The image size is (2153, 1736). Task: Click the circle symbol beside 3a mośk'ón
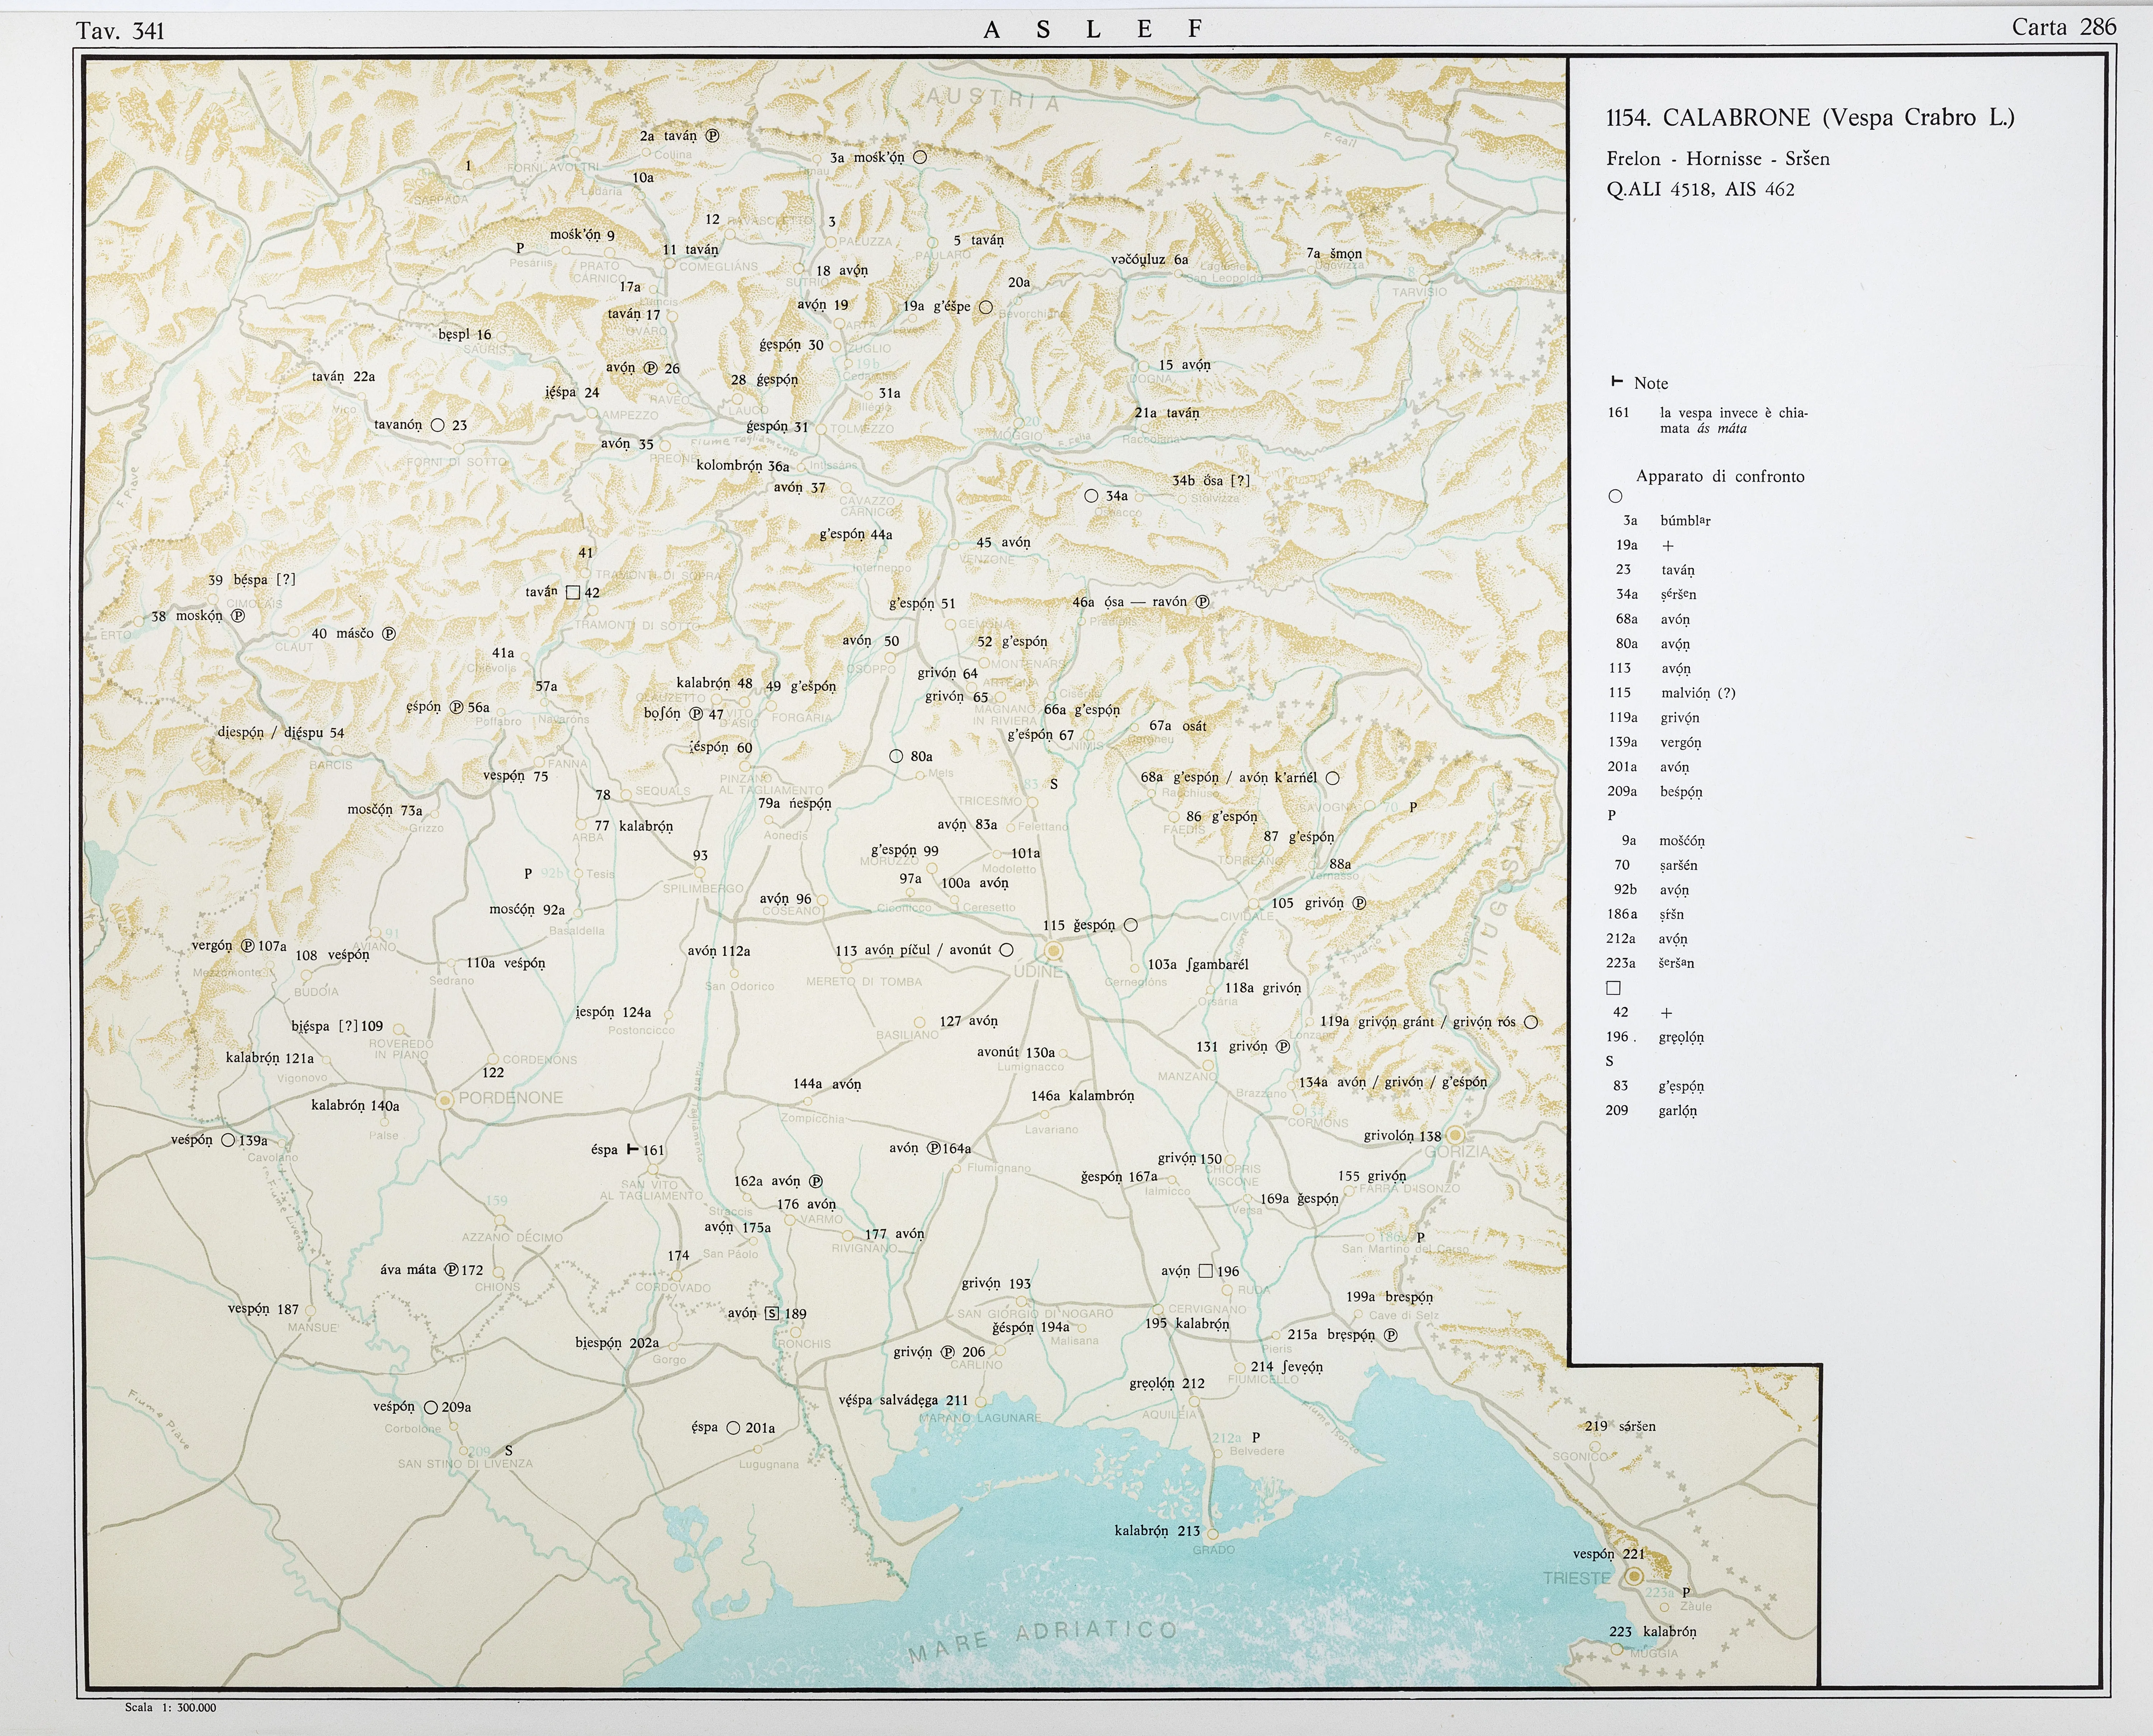(920, 157)
